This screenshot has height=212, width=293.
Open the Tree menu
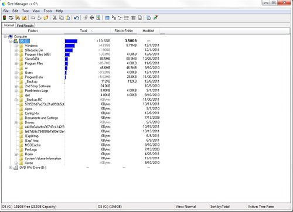pyautogui.click(x=25, y=11)
